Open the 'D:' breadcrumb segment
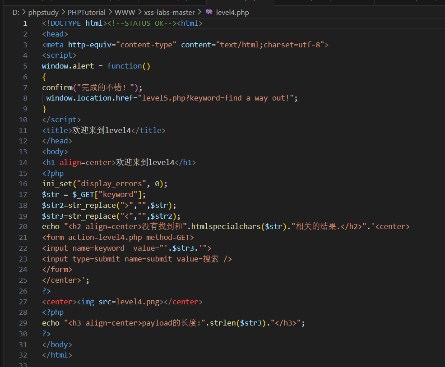Viewport: 445px width, 367px height. (16, 13)
